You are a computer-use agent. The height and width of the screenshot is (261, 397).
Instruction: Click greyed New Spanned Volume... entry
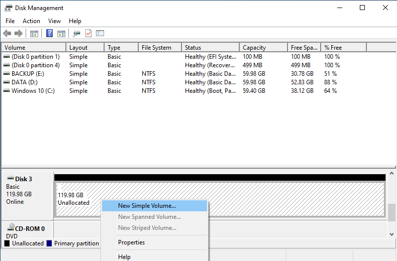coord(154,217)
